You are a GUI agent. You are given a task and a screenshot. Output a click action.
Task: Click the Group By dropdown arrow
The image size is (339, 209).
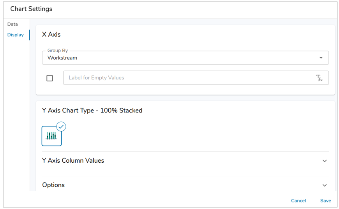321,58
